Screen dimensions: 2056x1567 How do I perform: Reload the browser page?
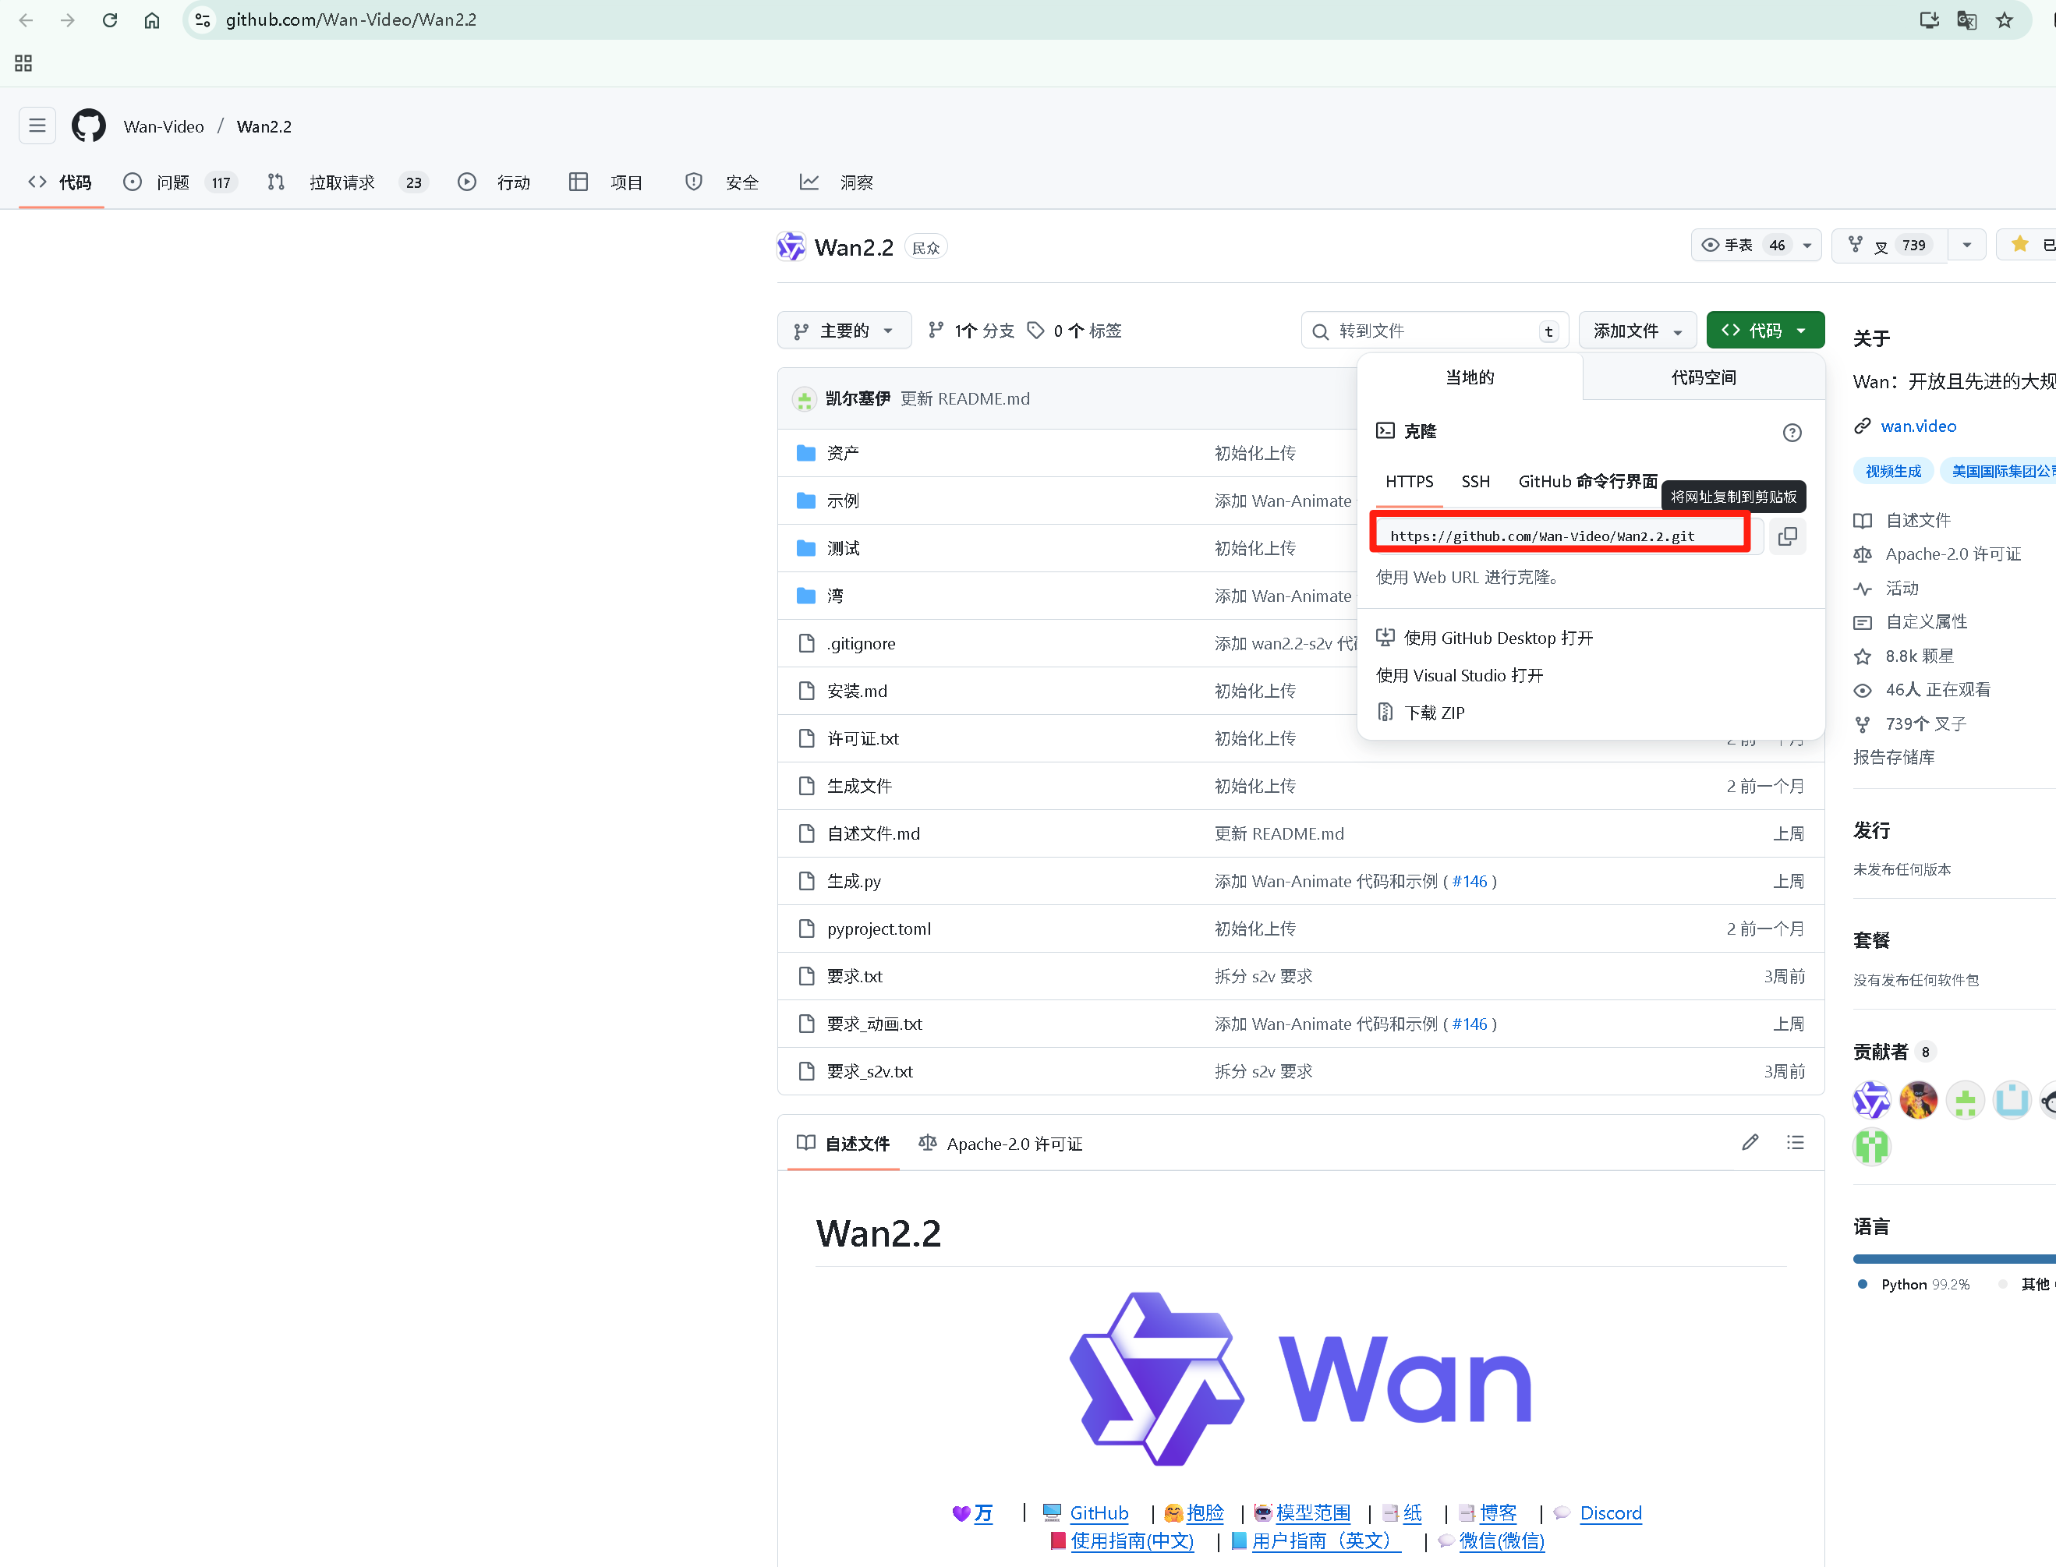(110, 19)
